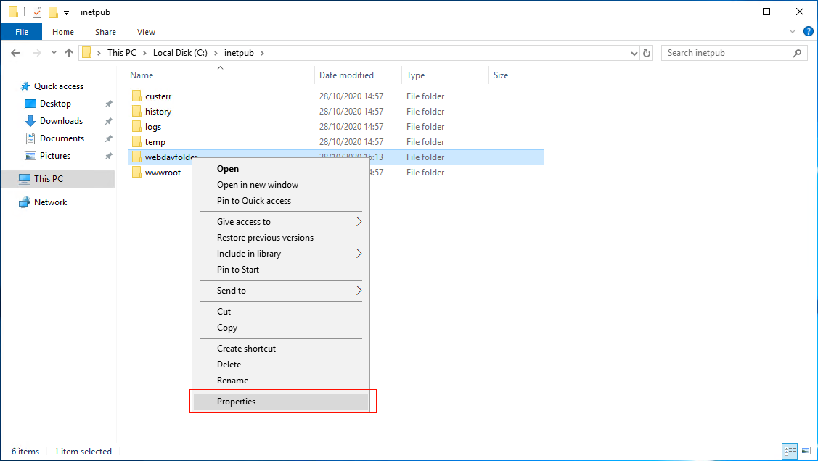This screenshot has width=818, height=461.
Task: Go up one folder level arrow
Action: coord(69,53)
